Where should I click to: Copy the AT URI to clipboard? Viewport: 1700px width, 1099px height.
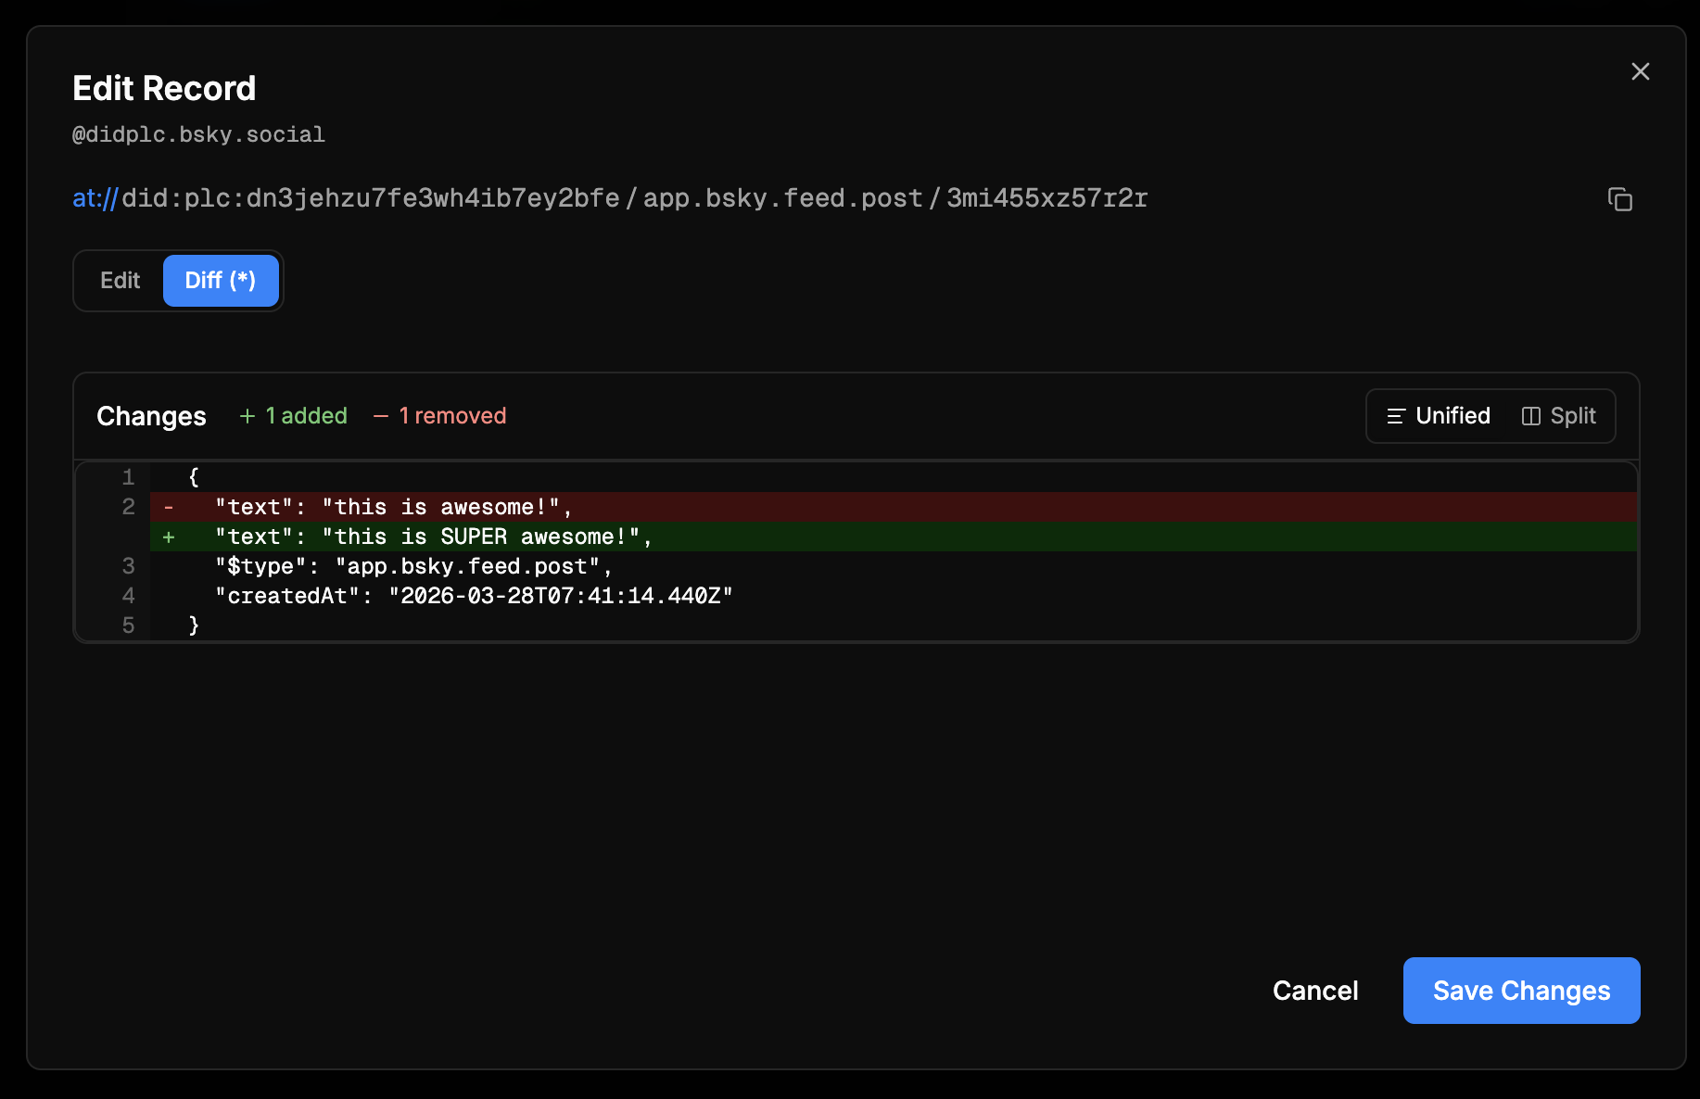(x=1619, y=199)
